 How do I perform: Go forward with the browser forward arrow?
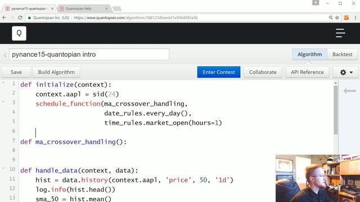12,17
